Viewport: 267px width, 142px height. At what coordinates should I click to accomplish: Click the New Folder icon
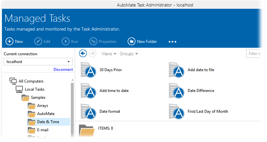coord(132,41)
